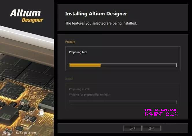Click the Installing Altium Designer heading
The width and height of the screenshot is (192, 136).
[x=96, y=14]
